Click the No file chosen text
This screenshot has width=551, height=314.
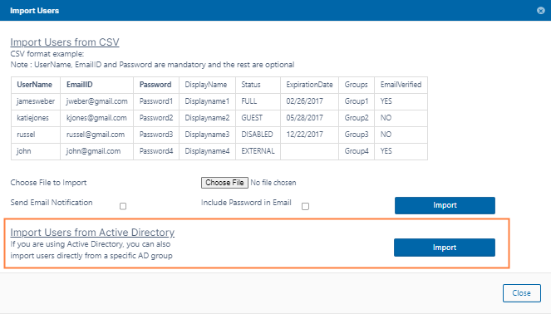[273, 183]
